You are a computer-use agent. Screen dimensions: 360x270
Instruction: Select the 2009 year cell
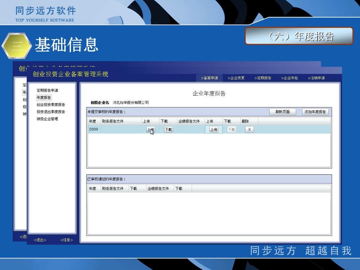tap(94, 129)
